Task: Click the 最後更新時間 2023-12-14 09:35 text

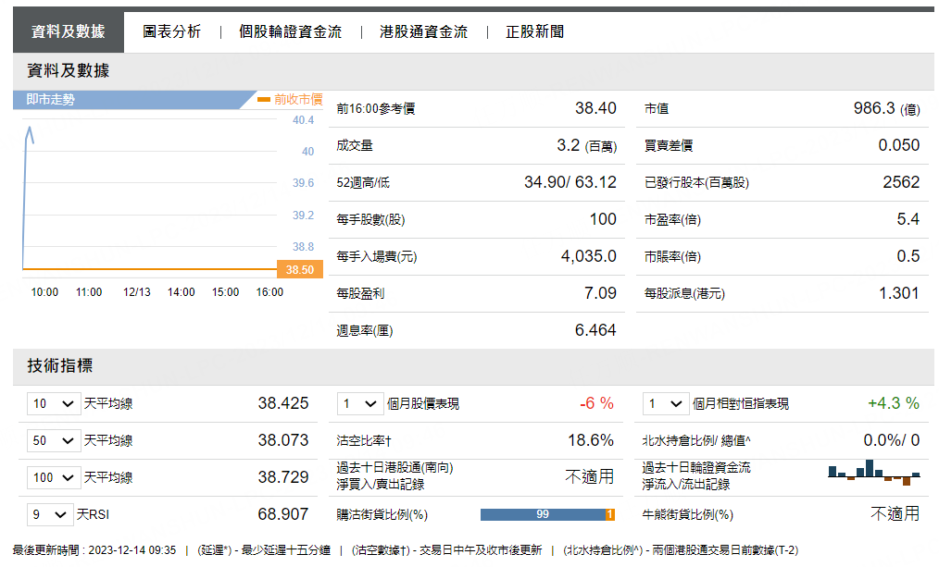Action: point(94,550)
